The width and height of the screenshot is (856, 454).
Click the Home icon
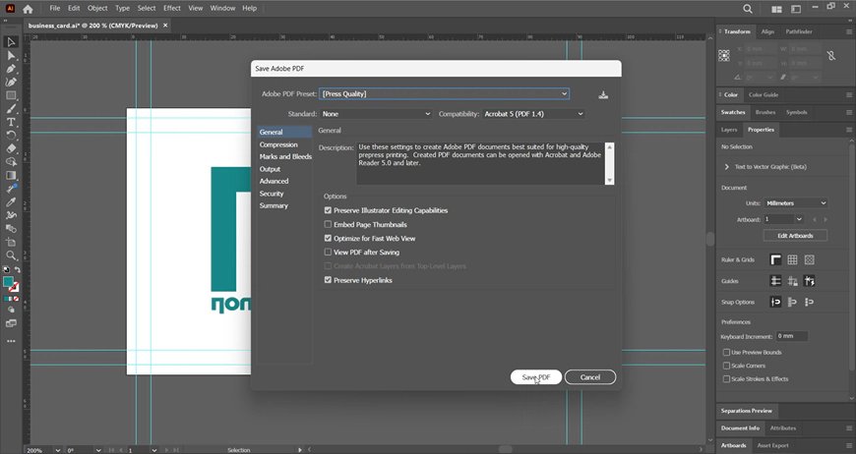click(28, 9)
